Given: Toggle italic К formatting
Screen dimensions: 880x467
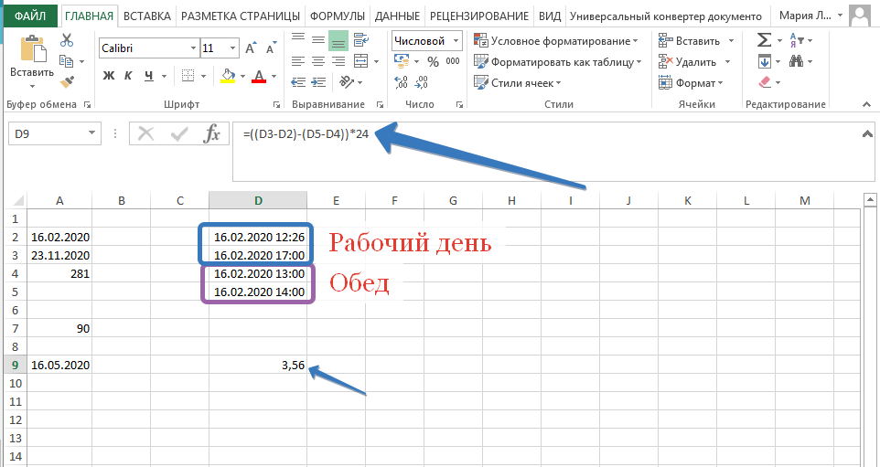Looking at the screenshot, I should (128, 75).
